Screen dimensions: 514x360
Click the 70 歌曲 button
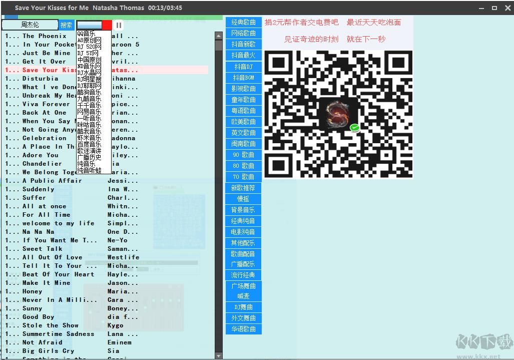243,177
